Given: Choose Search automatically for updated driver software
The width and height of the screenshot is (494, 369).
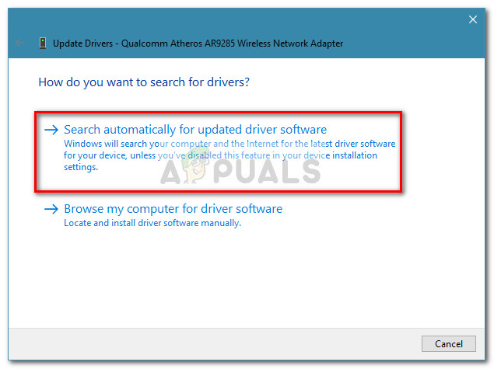Looking at the screenshot, I should (195, 130).
